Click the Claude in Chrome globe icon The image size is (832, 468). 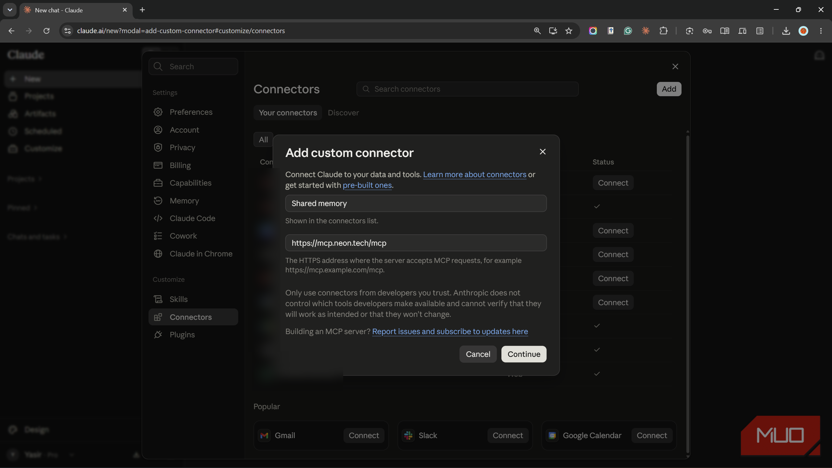pyautogui.click(x=158, y=254)
